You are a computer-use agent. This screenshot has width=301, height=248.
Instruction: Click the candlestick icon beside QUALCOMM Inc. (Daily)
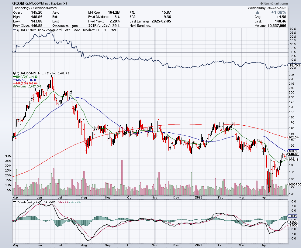(14, 73)
